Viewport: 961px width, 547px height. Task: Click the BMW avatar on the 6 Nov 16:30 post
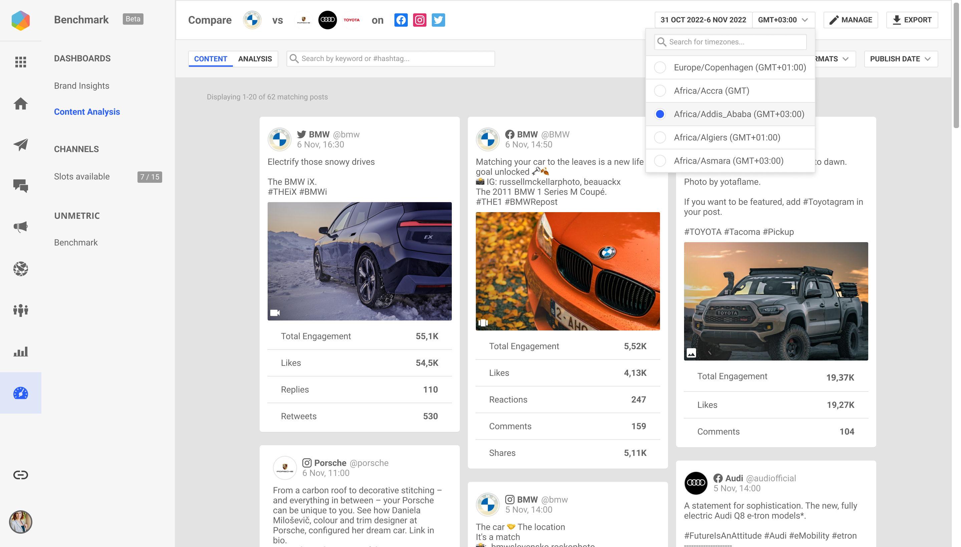[280, 139]
